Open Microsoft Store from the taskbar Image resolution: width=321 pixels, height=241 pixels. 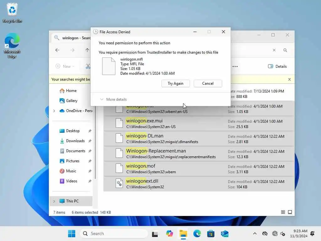(211, 233)
